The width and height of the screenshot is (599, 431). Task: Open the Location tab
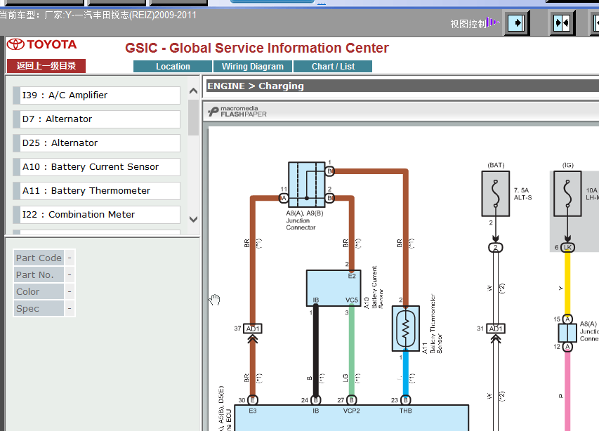pyautogui.click(x=173, y=67)
